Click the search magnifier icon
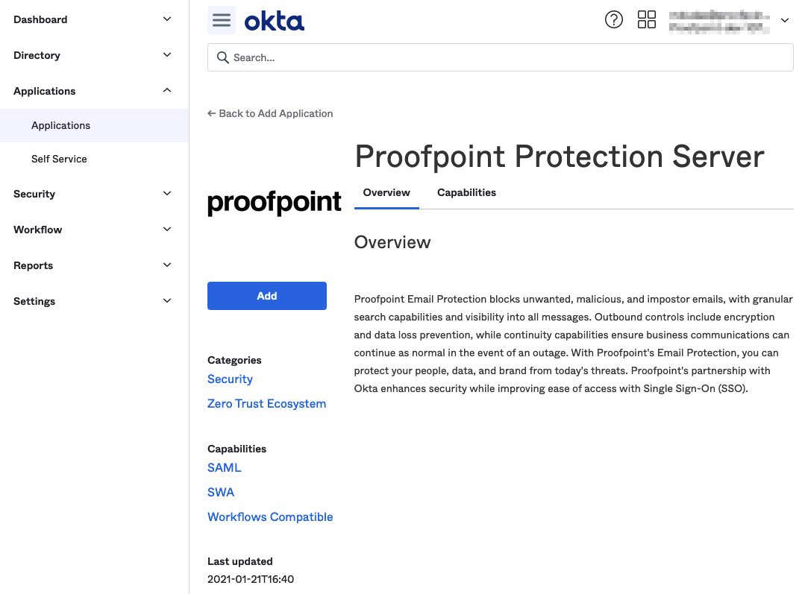The height and width of the screenshot is (594, 802). pyautogui.click(x=223, y=57)
